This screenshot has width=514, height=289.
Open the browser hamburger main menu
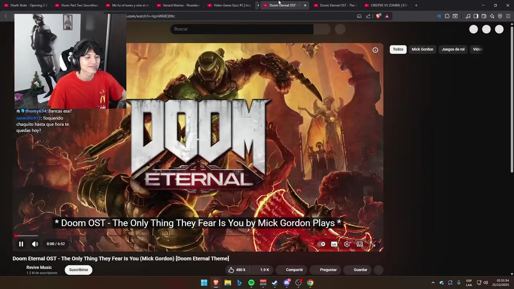(x=508, y=16)
